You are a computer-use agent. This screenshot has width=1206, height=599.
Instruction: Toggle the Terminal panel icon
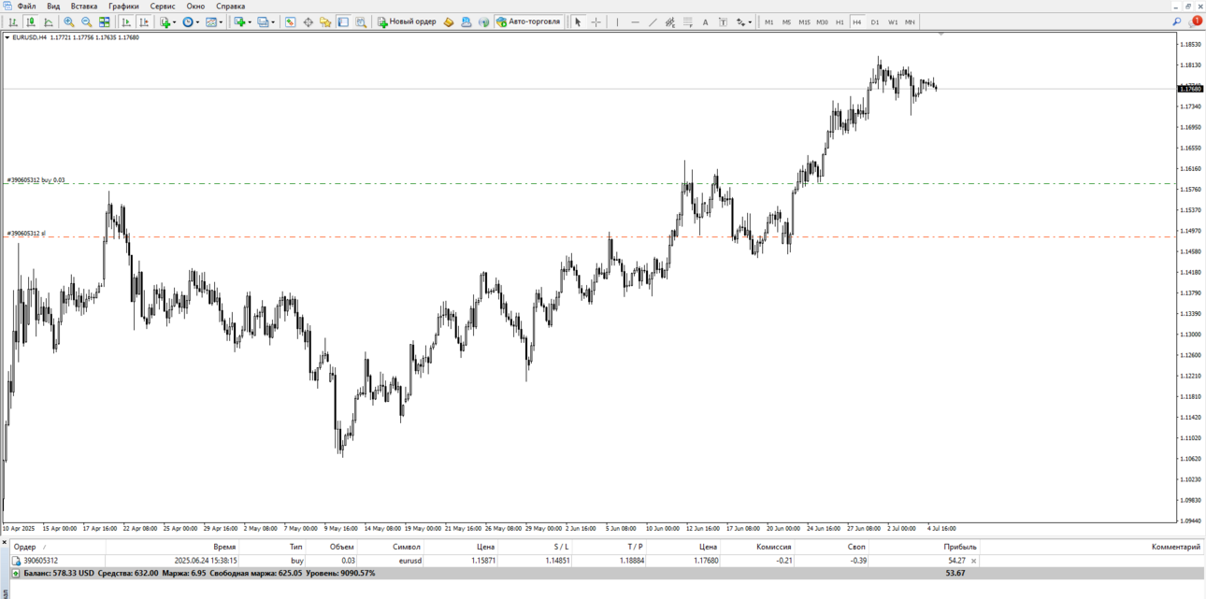coord(343,21)
